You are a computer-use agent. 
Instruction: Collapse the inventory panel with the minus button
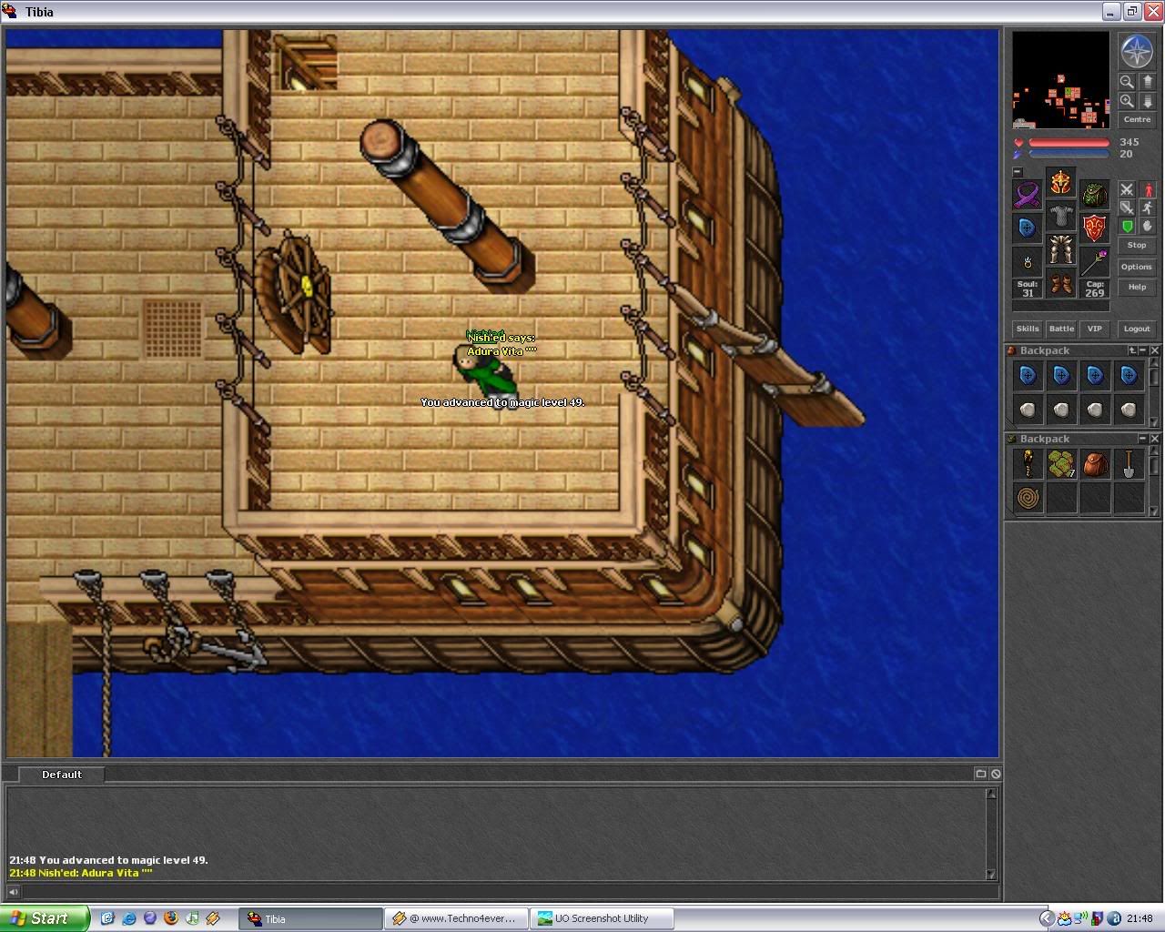pos(1018,172)
